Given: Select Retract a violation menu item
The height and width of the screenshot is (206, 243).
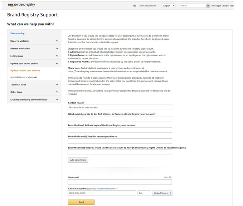Looking at the screenshot, I should pyautogui.click(x=34, y=49).
